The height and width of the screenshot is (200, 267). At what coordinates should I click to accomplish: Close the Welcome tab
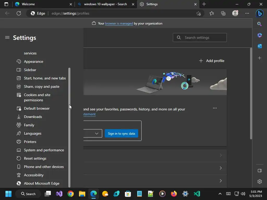[71, 4]
